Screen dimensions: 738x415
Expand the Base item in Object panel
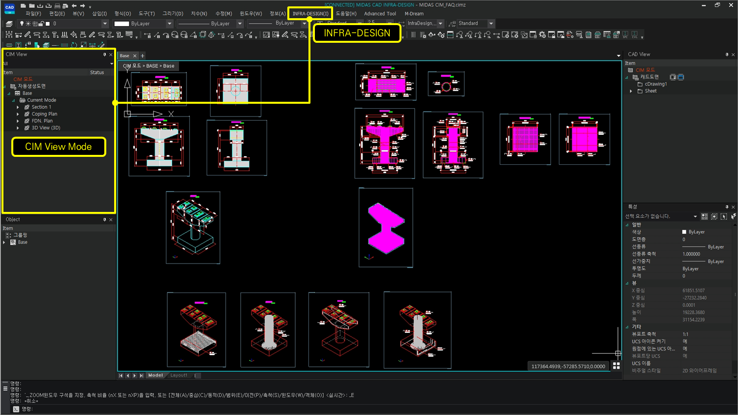pyautogui.click(x=4, y=242)
